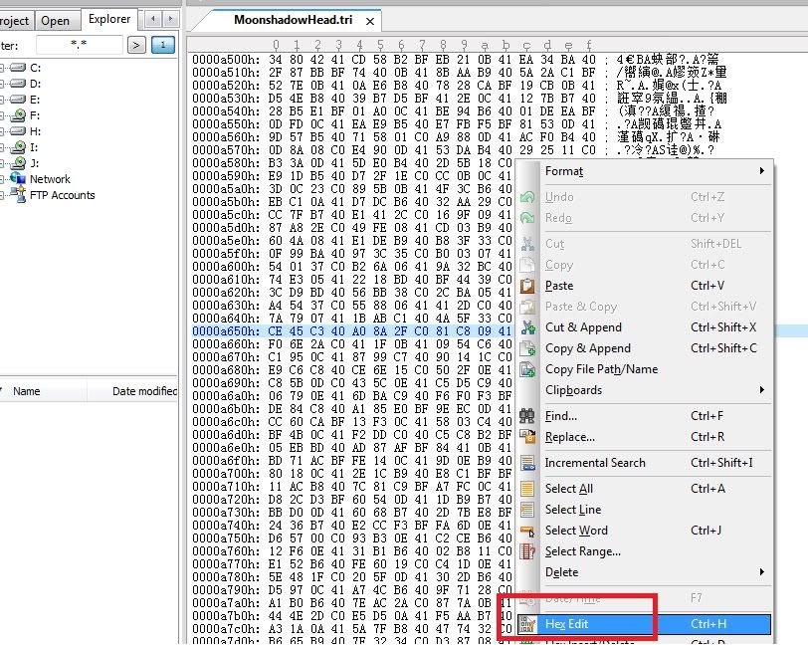The height and width of the screenshot is (645, 808).
Task: Click the Cut & Append scissors icon
Action: point(528,327)
